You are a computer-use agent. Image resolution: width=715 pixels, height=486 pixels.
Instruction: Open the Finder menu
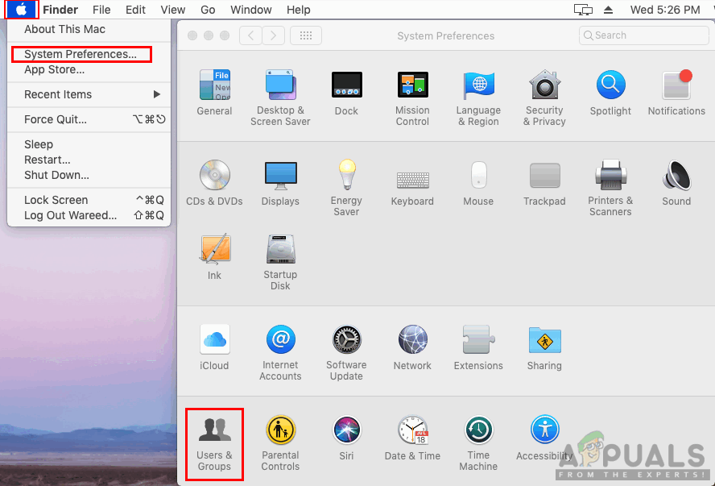click(x=60, y=10)
